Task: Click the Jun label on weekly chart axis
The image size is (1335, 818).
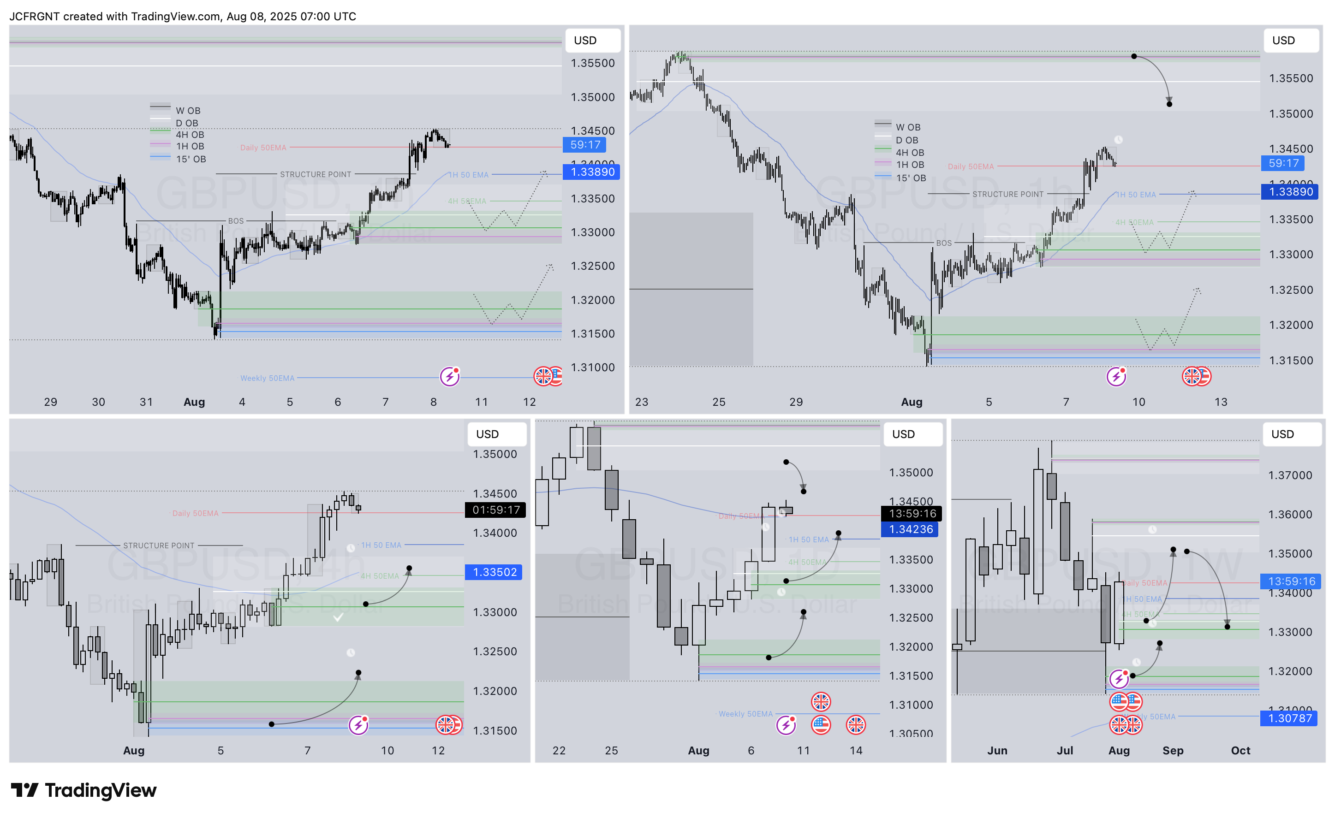Action: point(997,750)
